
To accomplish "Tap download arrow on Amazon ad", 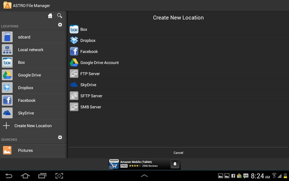I will point(175,164).
